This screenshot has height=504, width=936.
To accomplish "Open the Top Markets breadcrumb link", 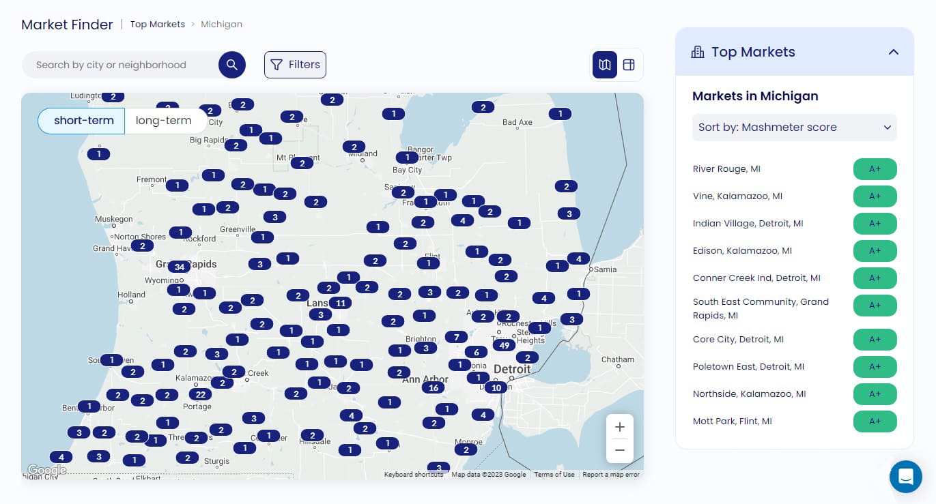I will click(x=158, y=24).
